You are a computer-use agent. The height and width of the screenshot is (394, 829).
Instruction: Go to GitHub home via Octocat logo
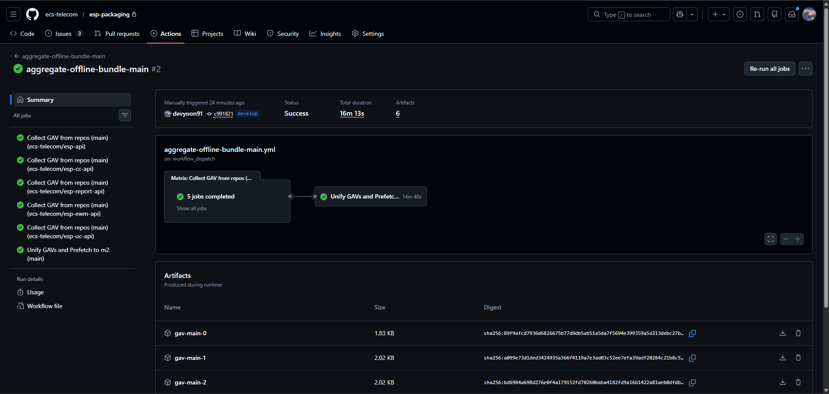[x=32, y=14]
